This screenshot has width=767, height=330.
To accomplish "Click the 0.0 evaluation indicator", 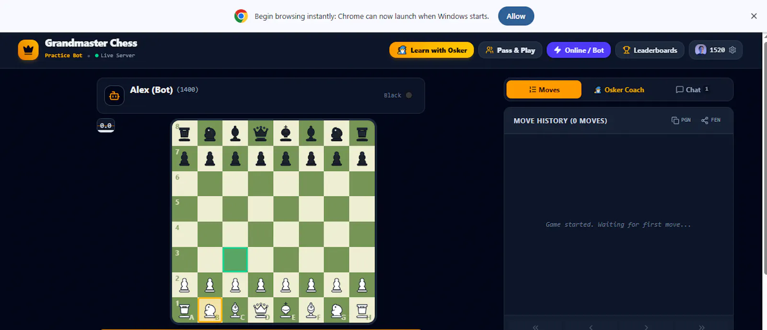I will coord(106,126).
